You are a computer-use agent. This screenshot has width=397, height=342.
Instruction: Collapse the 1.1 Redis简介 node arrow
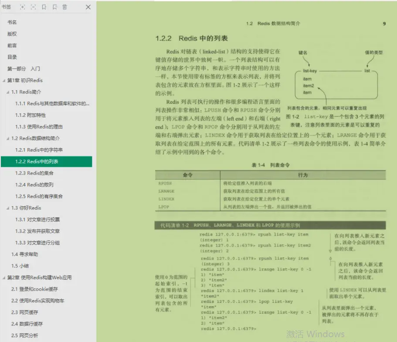8,92
